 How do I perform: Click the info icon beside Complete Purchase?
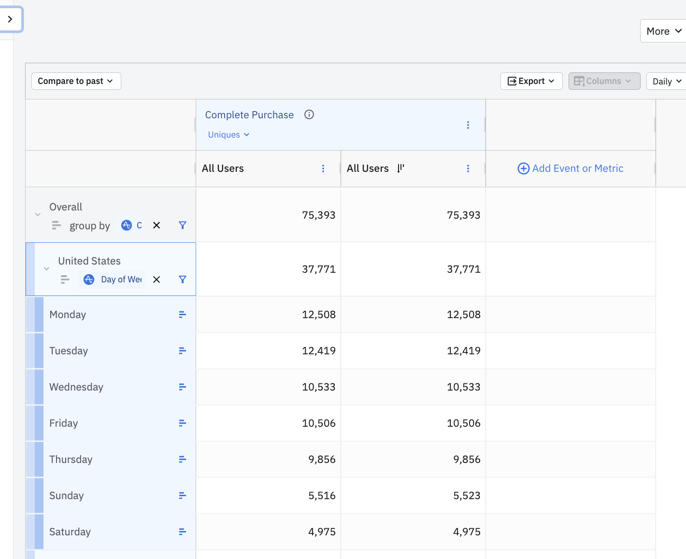[309, 114]
